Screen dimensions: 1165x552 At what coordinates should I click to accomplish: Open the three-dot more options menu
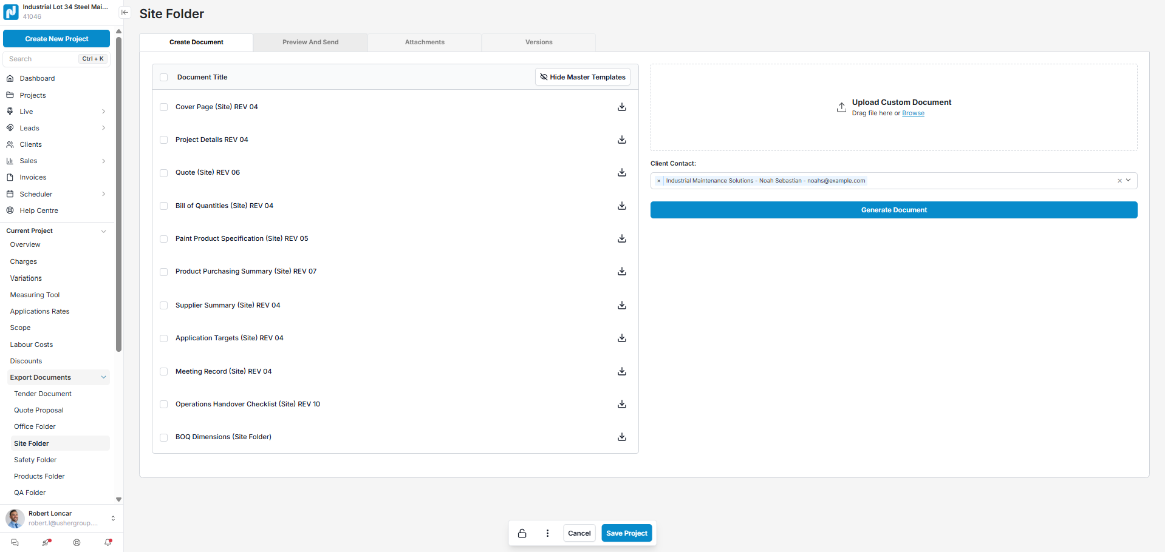coord(547,533)
